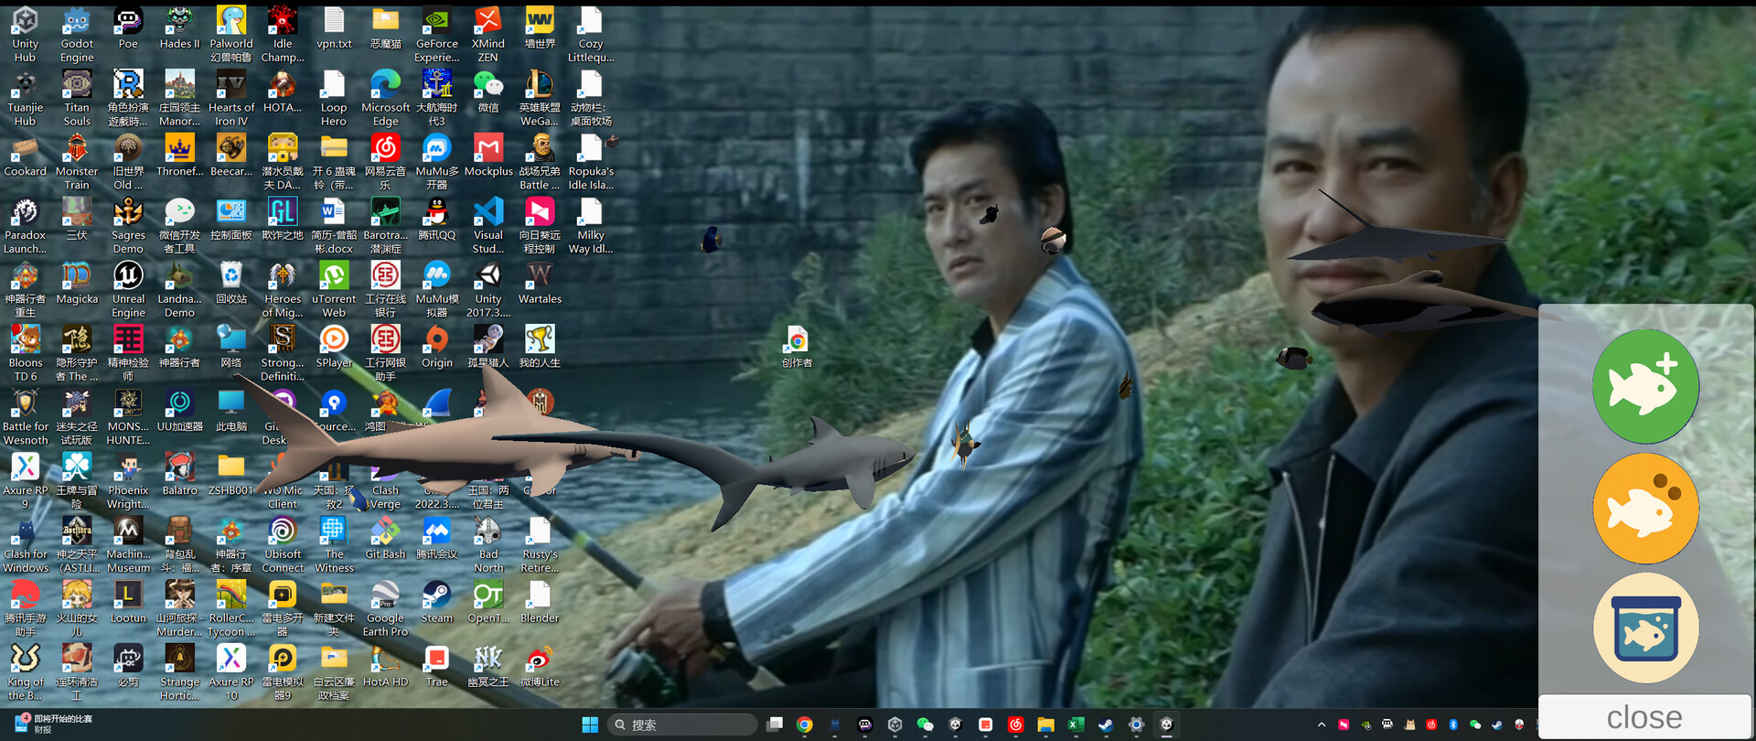Click the Windows Start button
Screen dimensions: 1756x741
(590, 725)
